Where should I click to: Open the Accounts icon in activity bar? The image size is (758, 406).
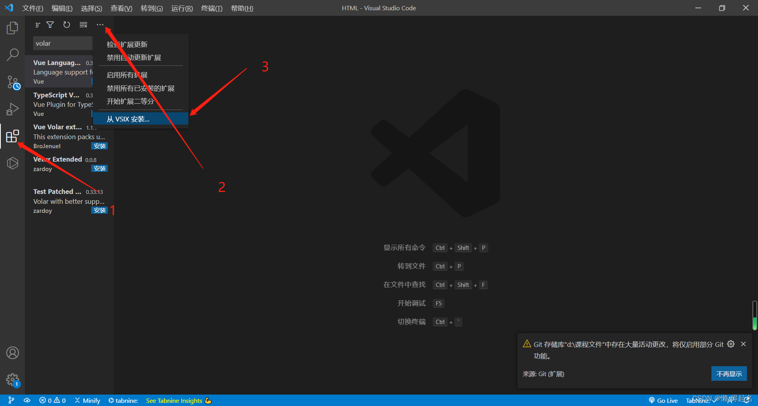[13, 353]
